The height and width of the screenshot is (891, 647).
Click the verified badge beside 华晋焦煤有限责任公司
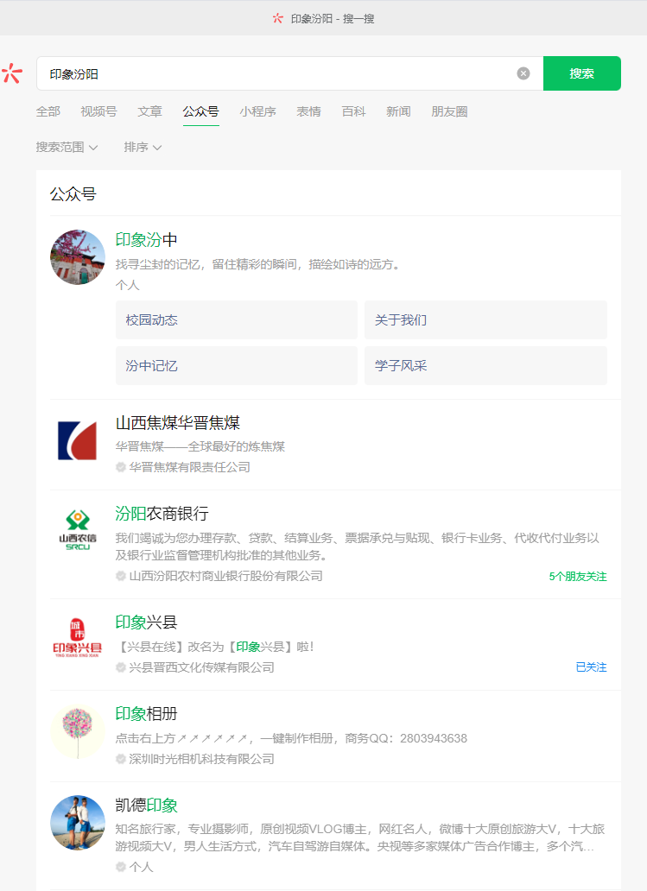121,467
